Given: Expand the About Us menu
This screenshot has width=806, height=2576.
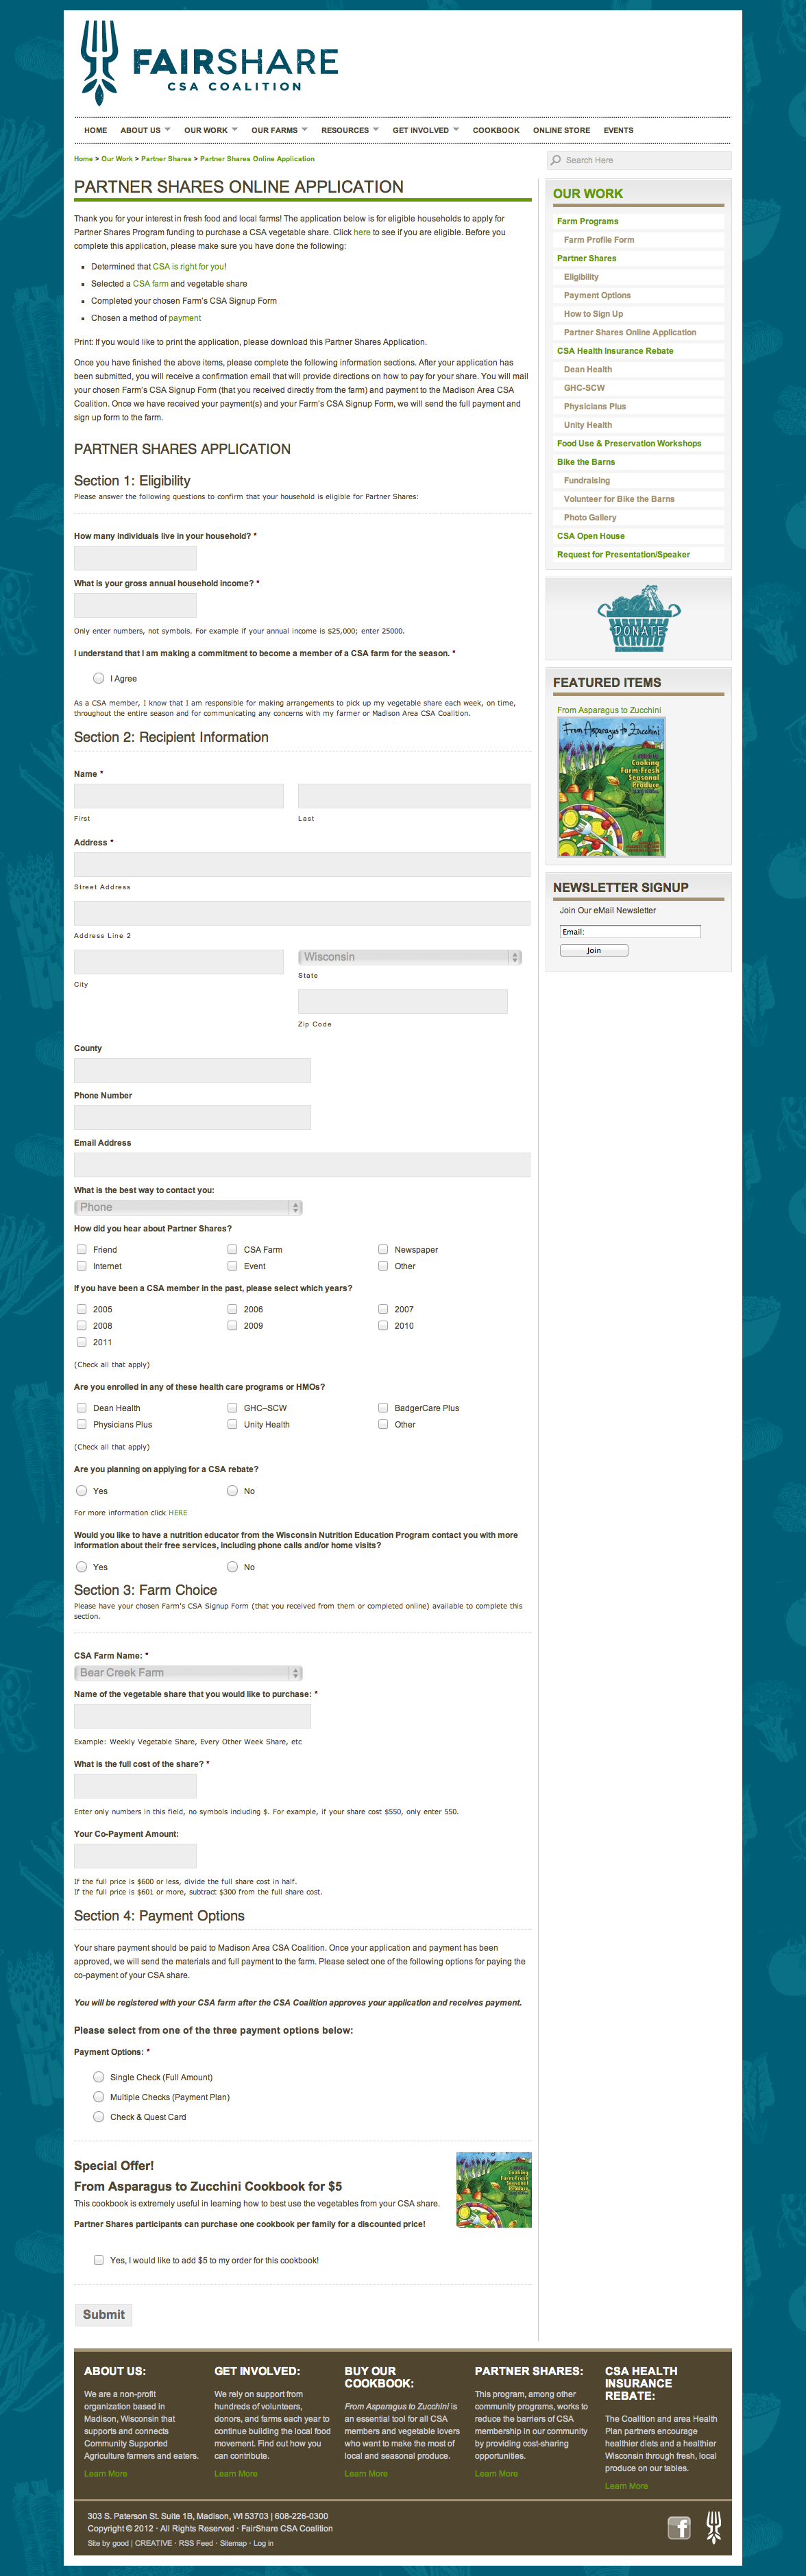Looking at the screenshot, I should [x=145, y=130].
